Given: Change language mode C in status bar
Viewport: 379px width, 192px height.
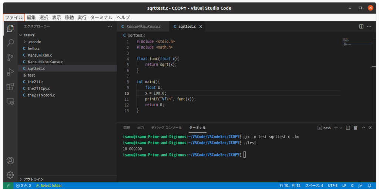Looking at the screenshot, I should 352,185.
